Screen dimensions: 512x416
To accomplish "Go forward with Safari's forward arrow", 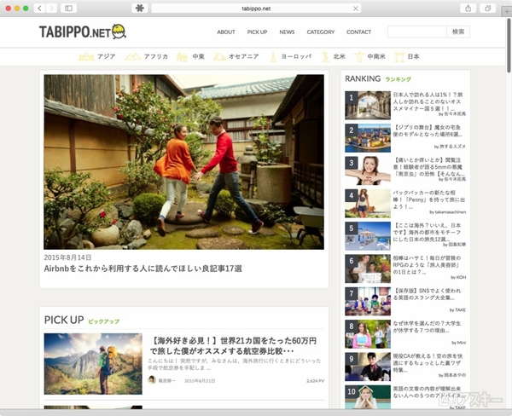I will click(51, 9).
